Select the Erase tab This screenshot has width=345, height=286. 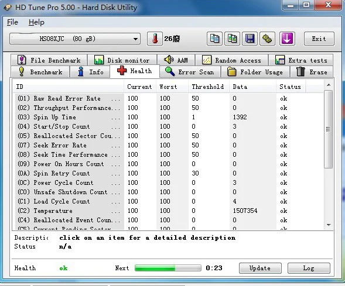pyautogui.click(x=312, y=72)
